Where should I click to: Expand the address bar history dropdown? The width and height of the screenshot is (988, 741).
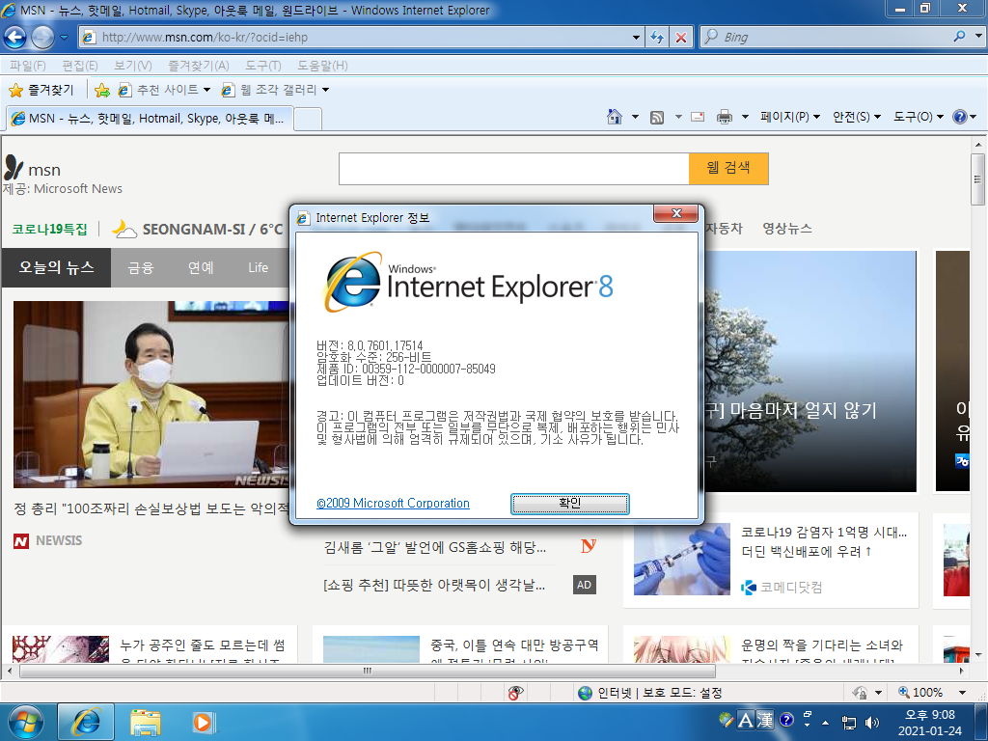coord(636,38)
